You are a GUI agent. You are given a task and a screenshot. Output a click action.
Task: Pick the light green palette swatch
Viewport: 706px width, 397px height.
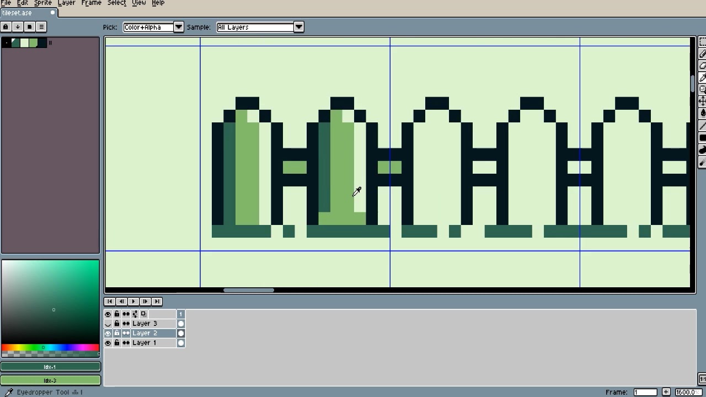[x=24, y=43]
